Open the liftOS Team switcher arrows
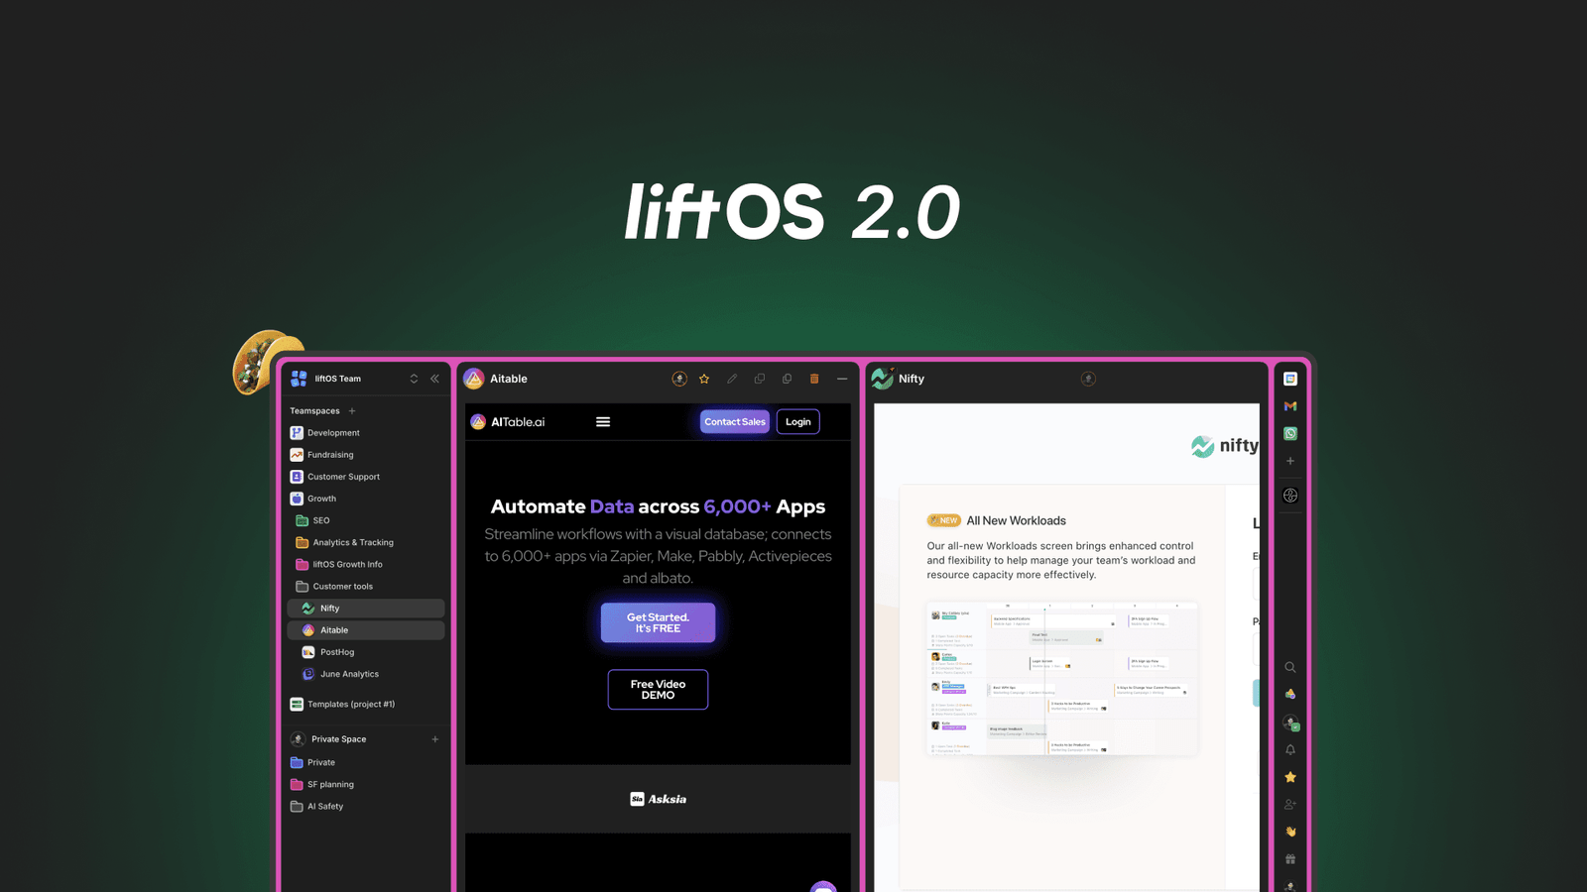Viewport: 1587px width, 892px height. click(x=414, y=379)
